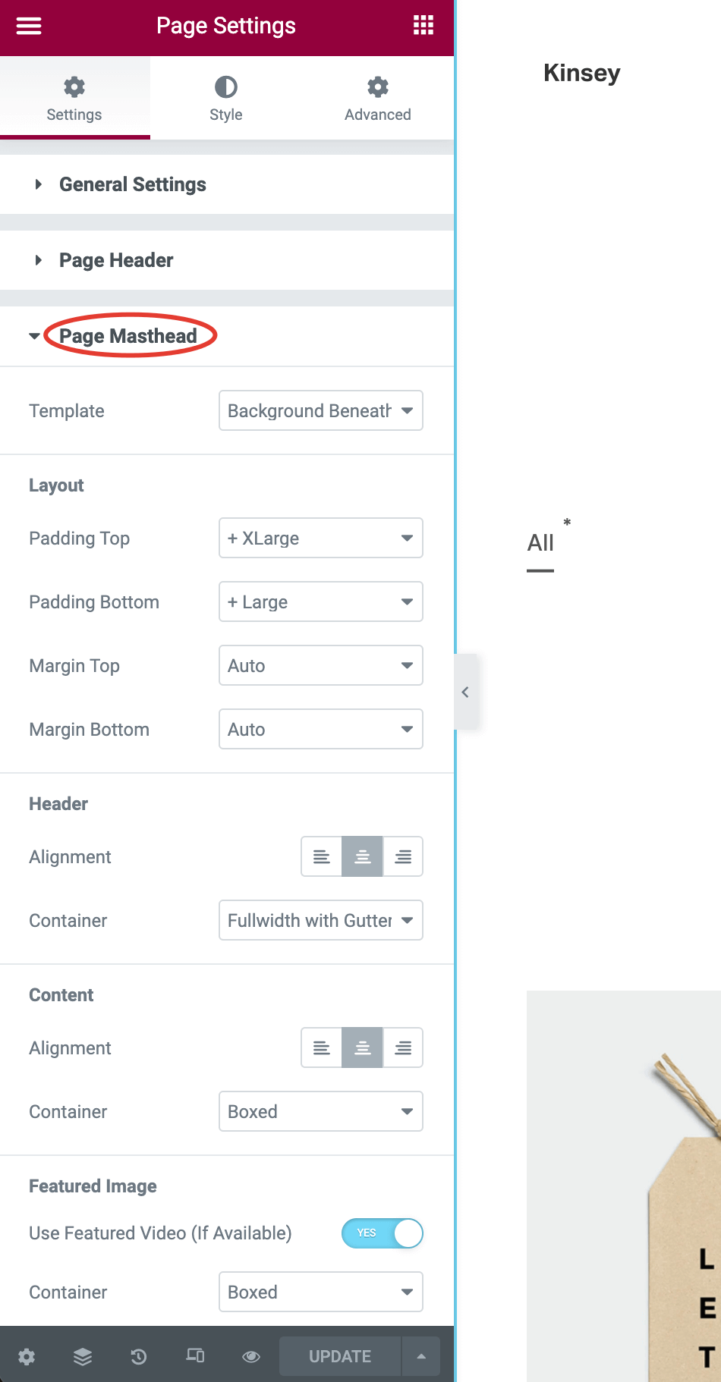Open save options arrow beside UPDATE

click(x=421, y=1356)
